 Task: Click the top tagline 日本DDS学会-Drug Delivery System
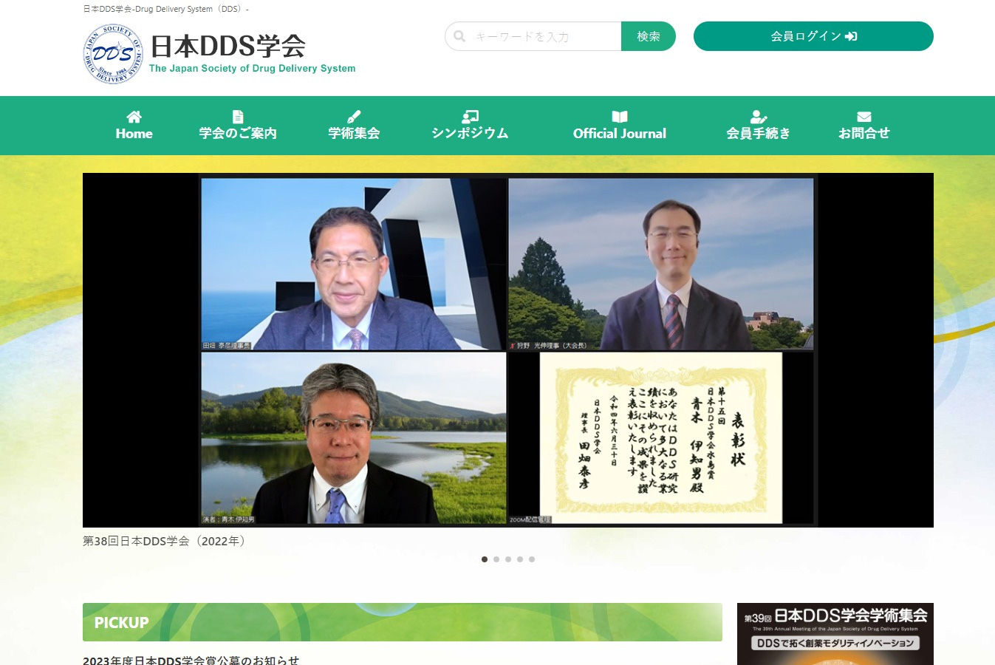pos(165,9)
